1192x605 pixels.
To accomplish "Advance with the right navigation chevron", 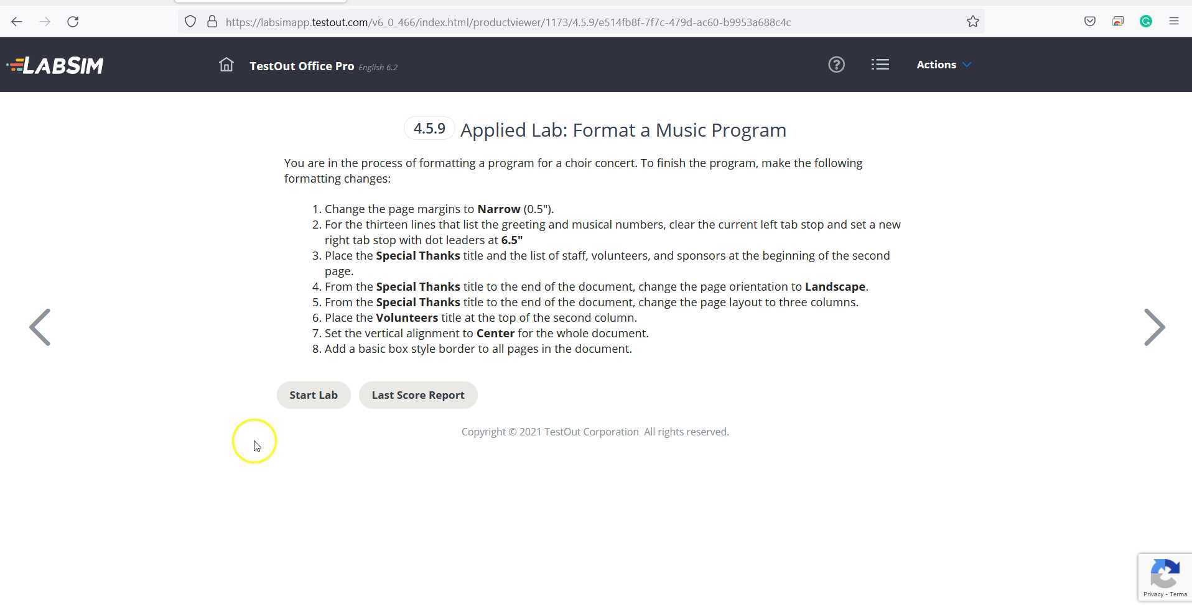I will (x=1154, y=327).
